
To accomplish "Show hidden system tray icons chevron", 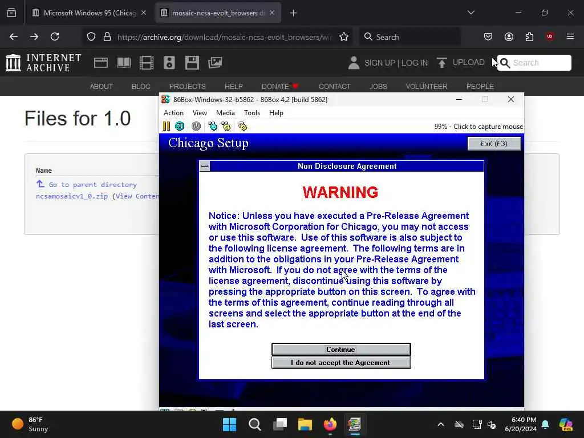I will click(x=441, y=424).
